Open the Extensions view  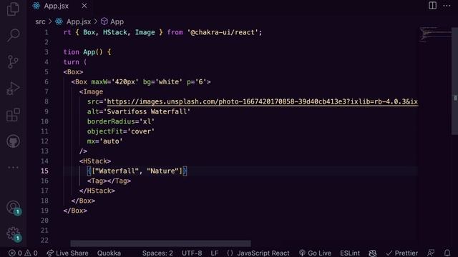[x=13, y=114]
